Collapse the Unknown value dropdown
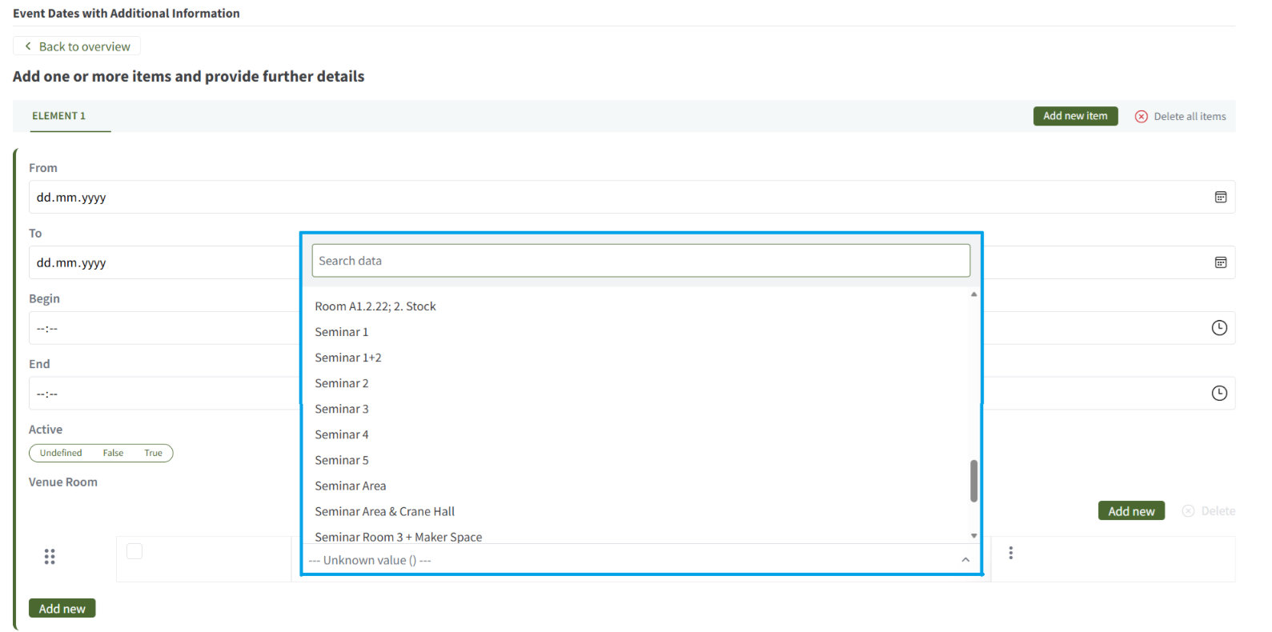The height and width of the screenshot is (632, 1272). click(965, 560)
